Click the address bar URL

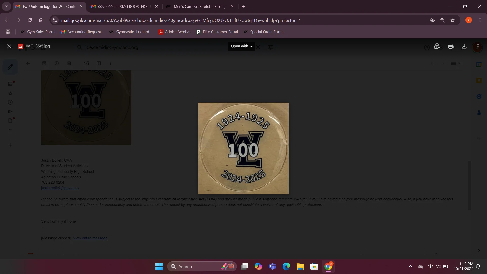(x=181, y=20)
